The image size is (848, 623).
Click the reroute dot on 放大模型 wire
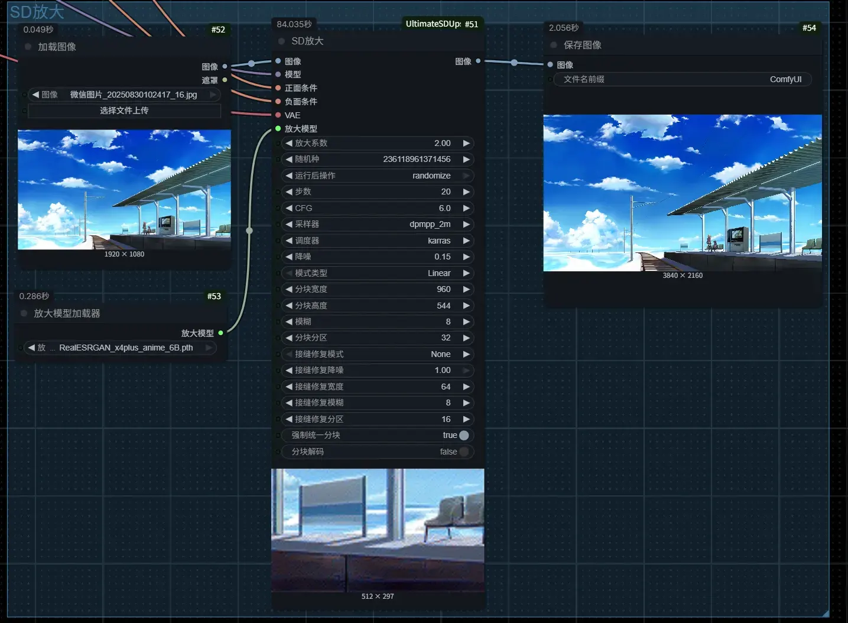249,231
